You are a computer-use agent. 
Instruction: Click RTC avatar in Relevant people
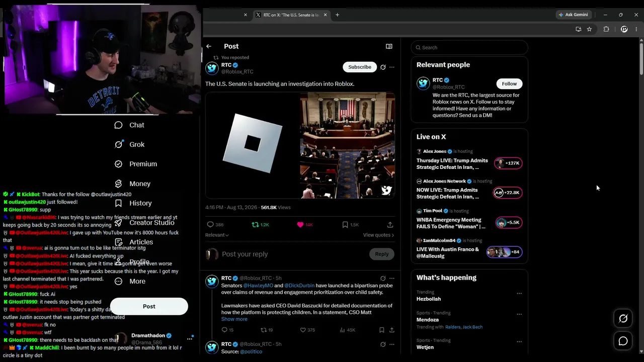point(423,83)
